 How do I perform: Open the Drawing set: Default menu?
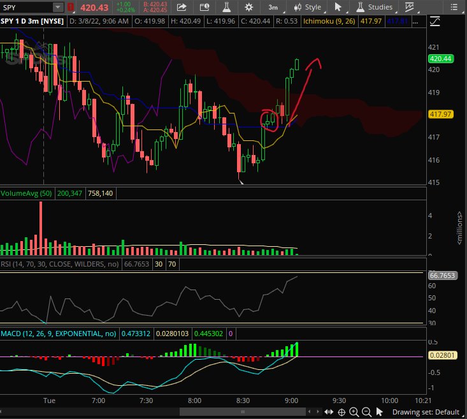(x=426, y=412)
